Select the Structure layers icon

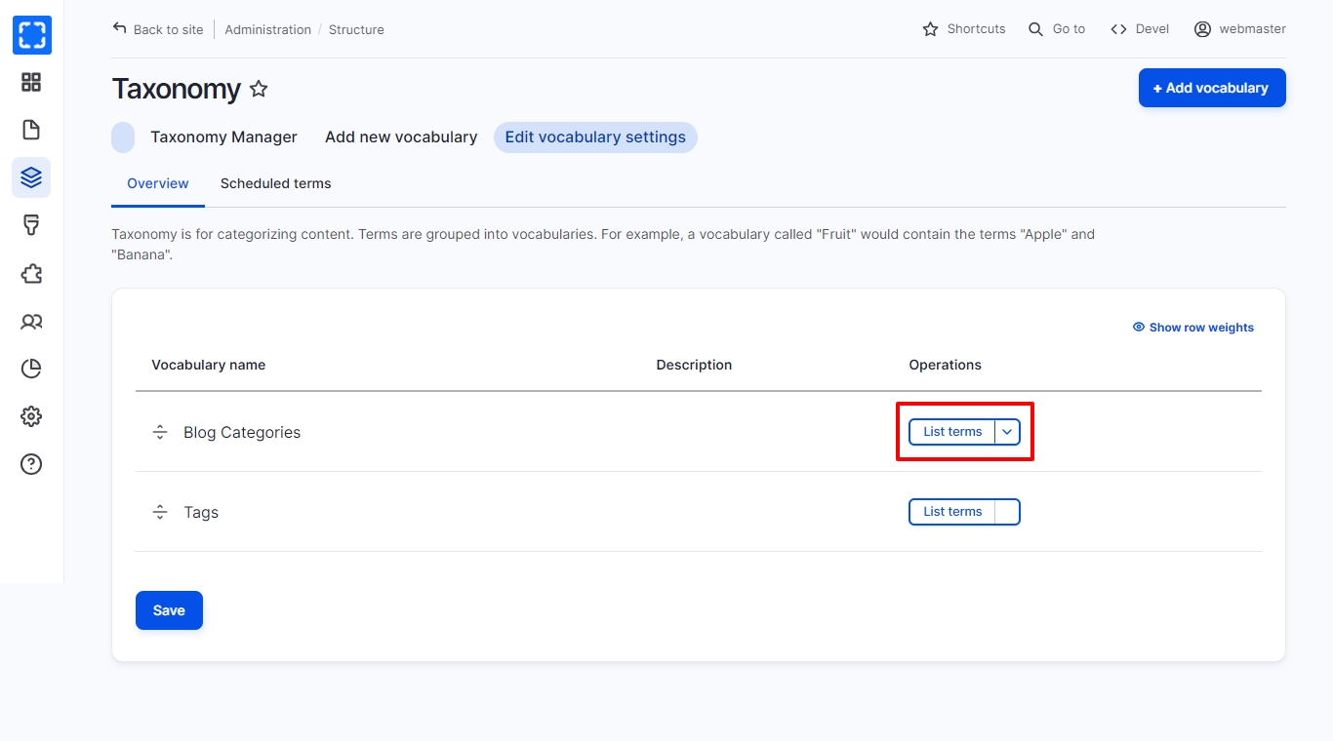pyautogui.click(x=31, y=177)
